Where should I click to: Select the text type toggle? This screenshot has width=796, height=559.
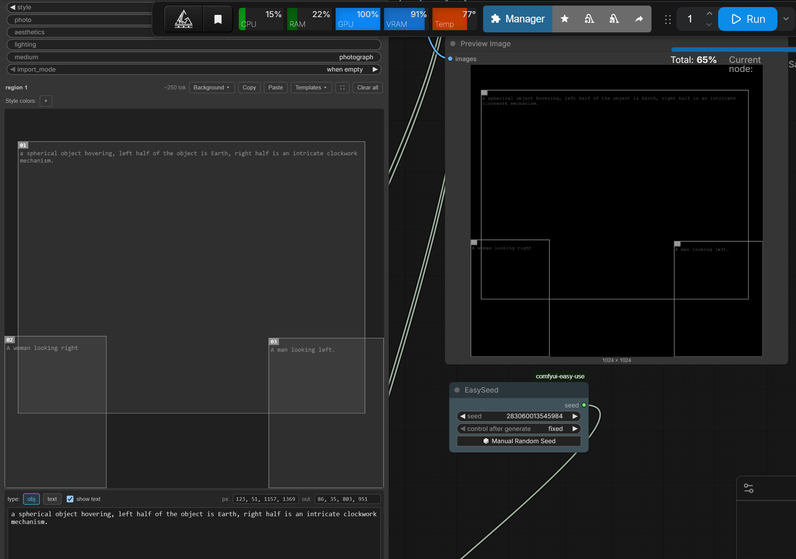pyautogui.click(x=52, y=499)
